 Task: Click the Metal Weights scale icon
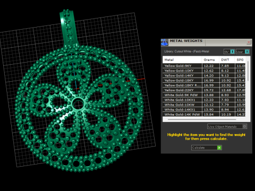click(x=164, y=42)
